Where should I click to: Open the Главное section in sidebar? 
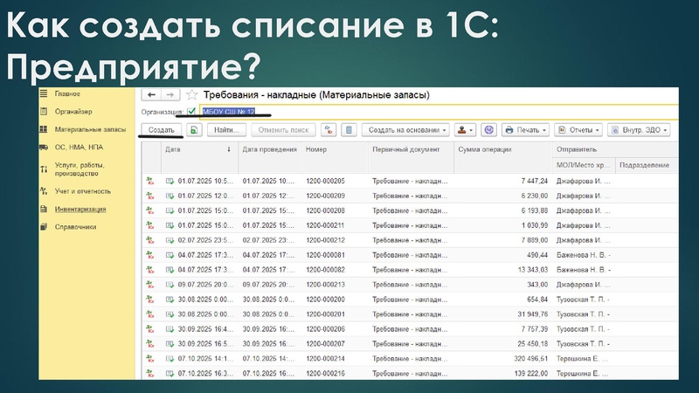pyautogui.click(x=67, y=94)
